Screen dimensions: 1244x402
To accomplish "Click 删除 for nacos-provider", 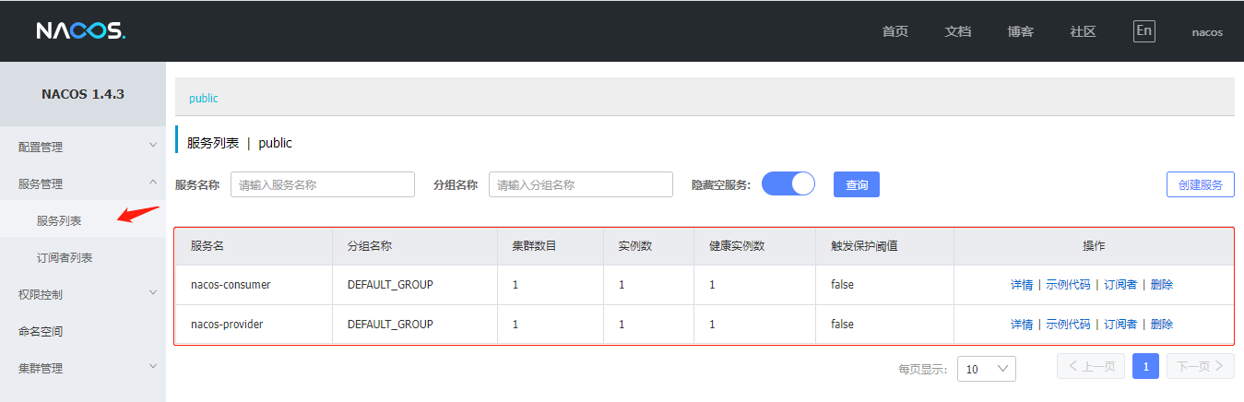I will pos(1162,325).
